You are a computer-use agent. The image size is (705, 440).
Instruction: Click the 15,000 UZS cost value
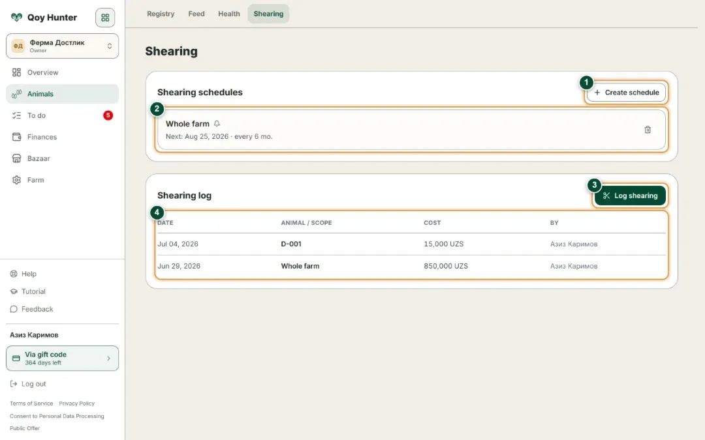pyautogui.click(x=444, y=244)
